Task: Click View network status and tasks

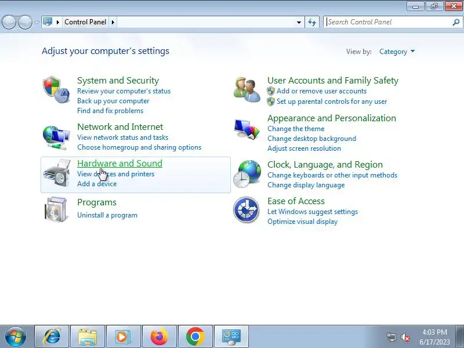Action: pyautogui.click(x=122, y=137)
